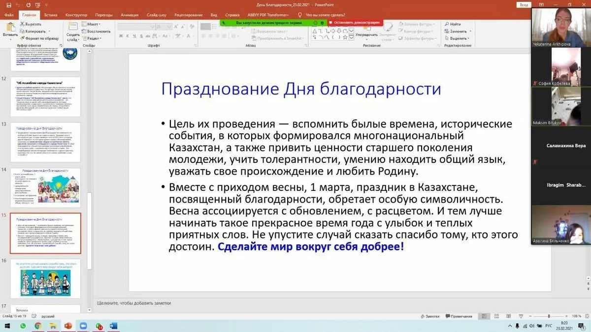Screen dimensions: 591x332
Task: Open the font name combo box
Action: [135, 27]
